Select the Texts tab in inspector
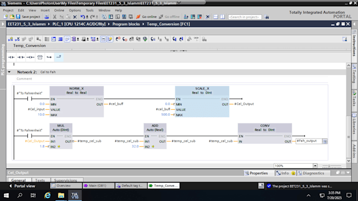The width and height of the screenshot is (358, 201). coord(40,180)
